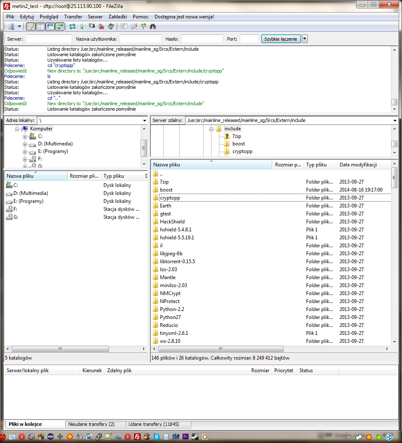This screenshot has height=443, width=402.
Task: Sort remote list by Nazwa pliku
Action: point(211,165)
